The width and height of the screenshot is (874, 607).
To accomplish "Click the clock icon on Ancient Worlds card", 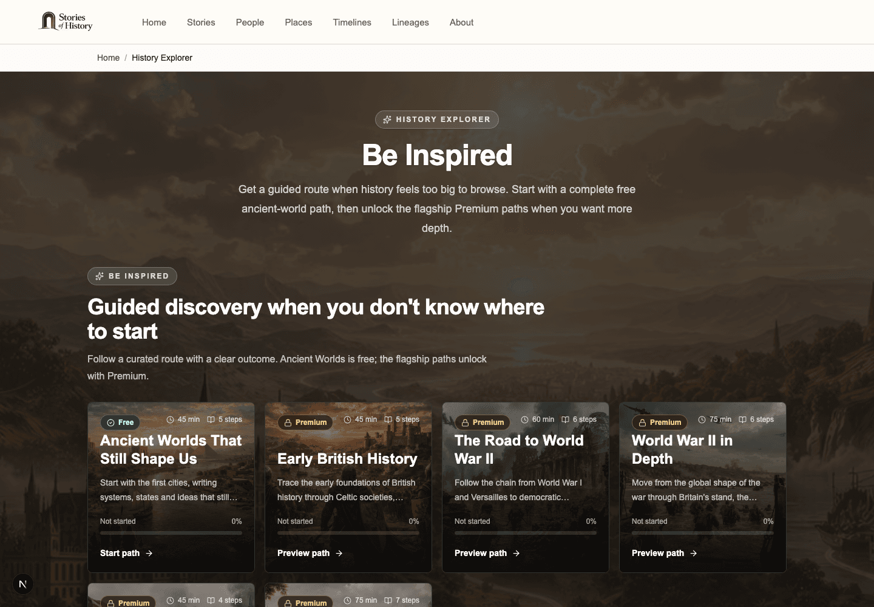I will [x=170, y=419].
